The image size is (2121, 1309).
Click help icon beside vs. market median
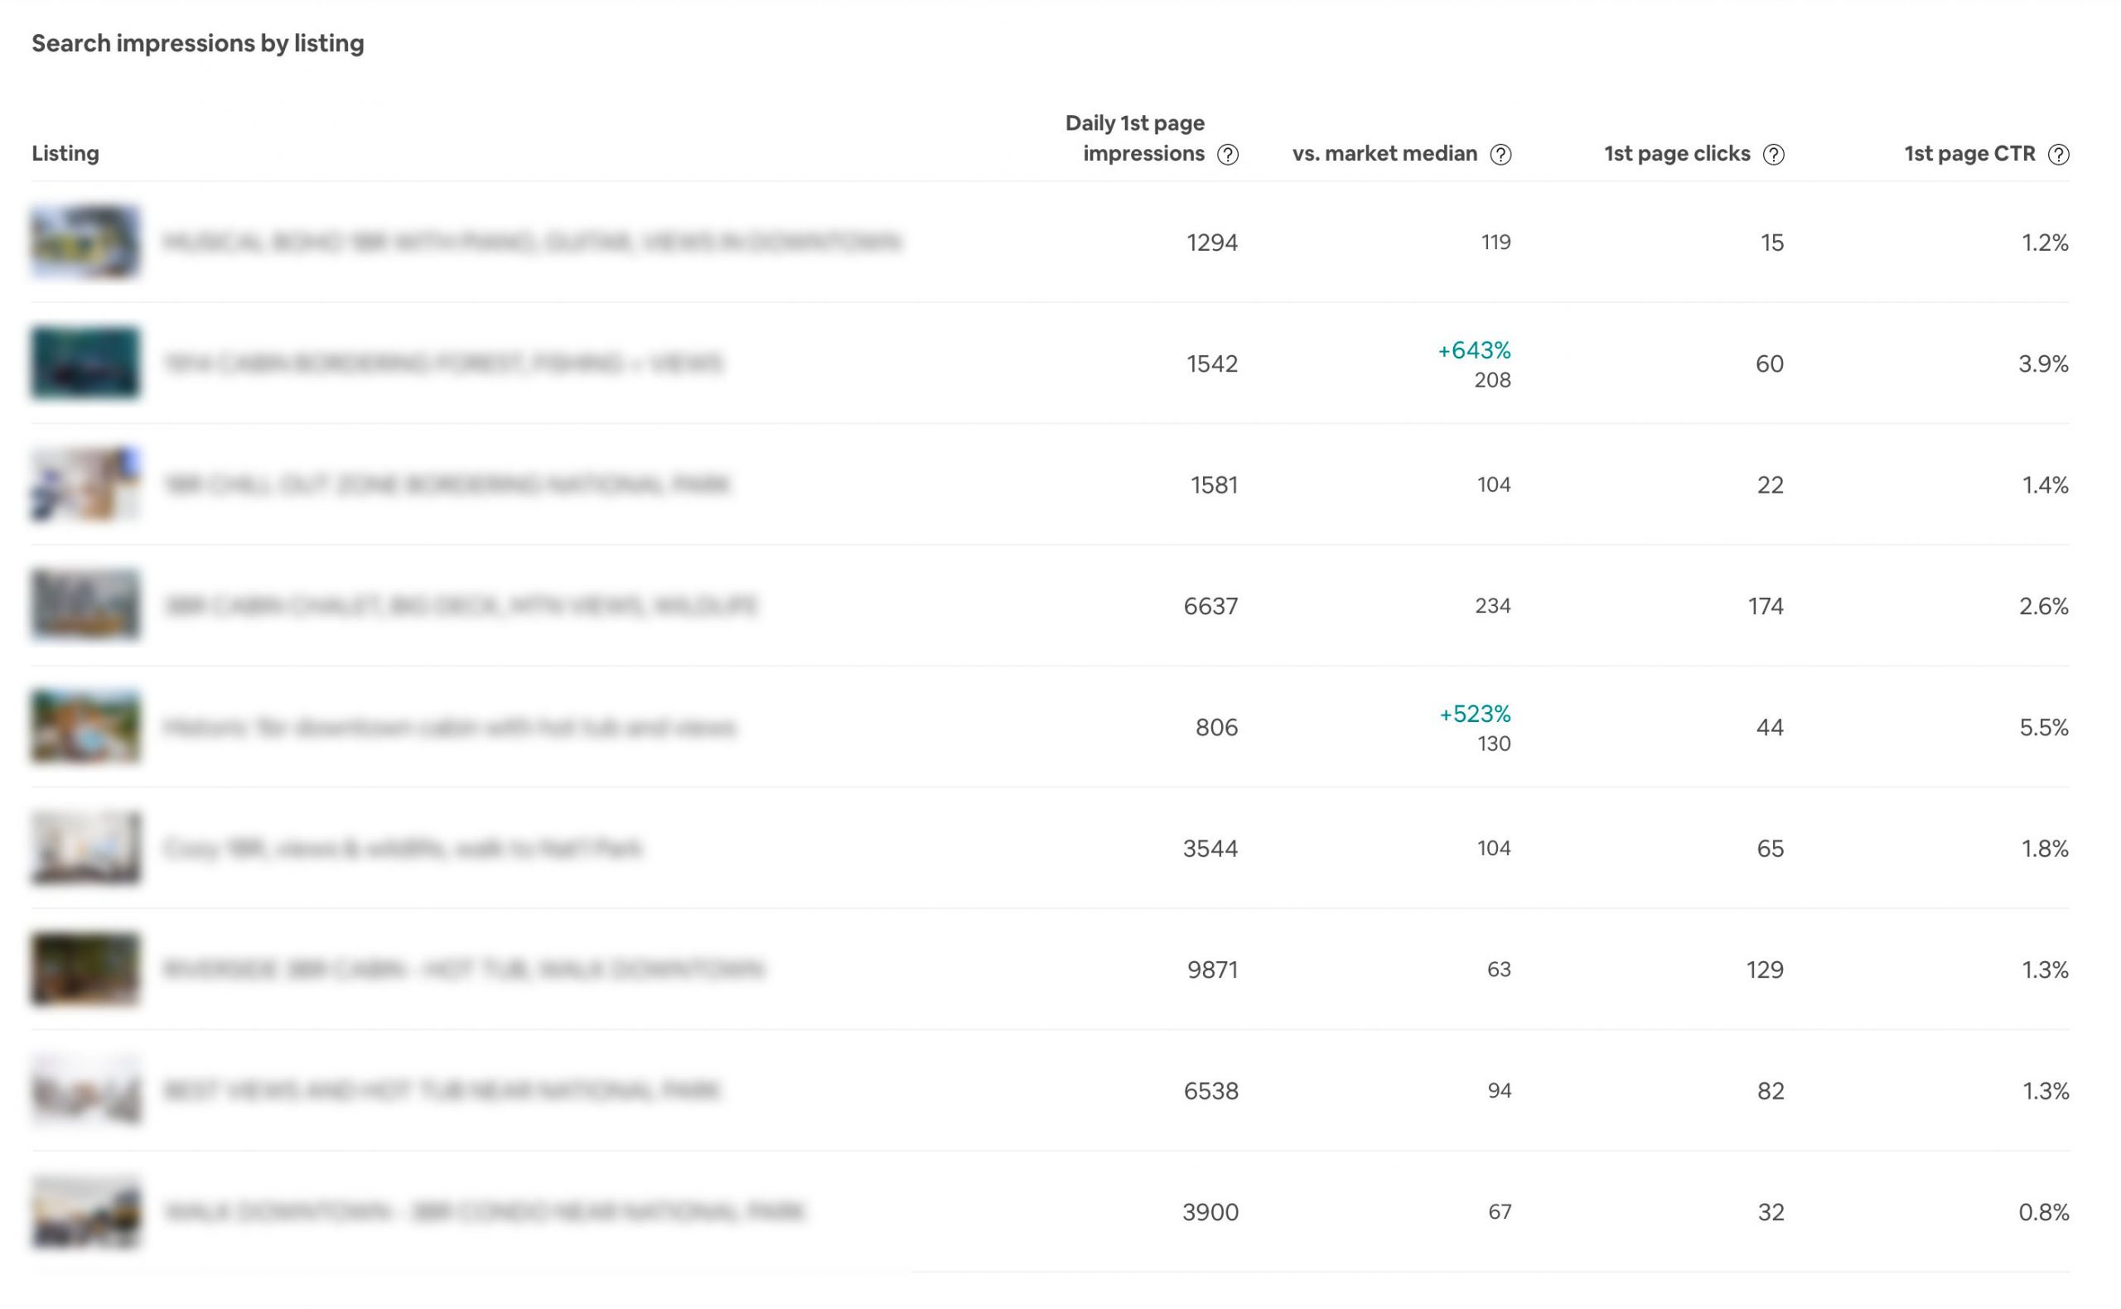pyautogui.click(x=1500, y=154)
